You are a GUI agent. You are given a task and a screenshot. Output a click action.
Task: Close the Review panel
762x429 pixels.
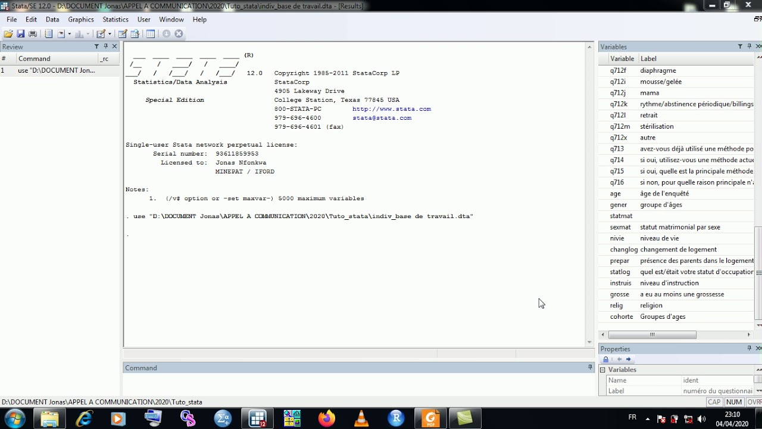pos(114,46)
